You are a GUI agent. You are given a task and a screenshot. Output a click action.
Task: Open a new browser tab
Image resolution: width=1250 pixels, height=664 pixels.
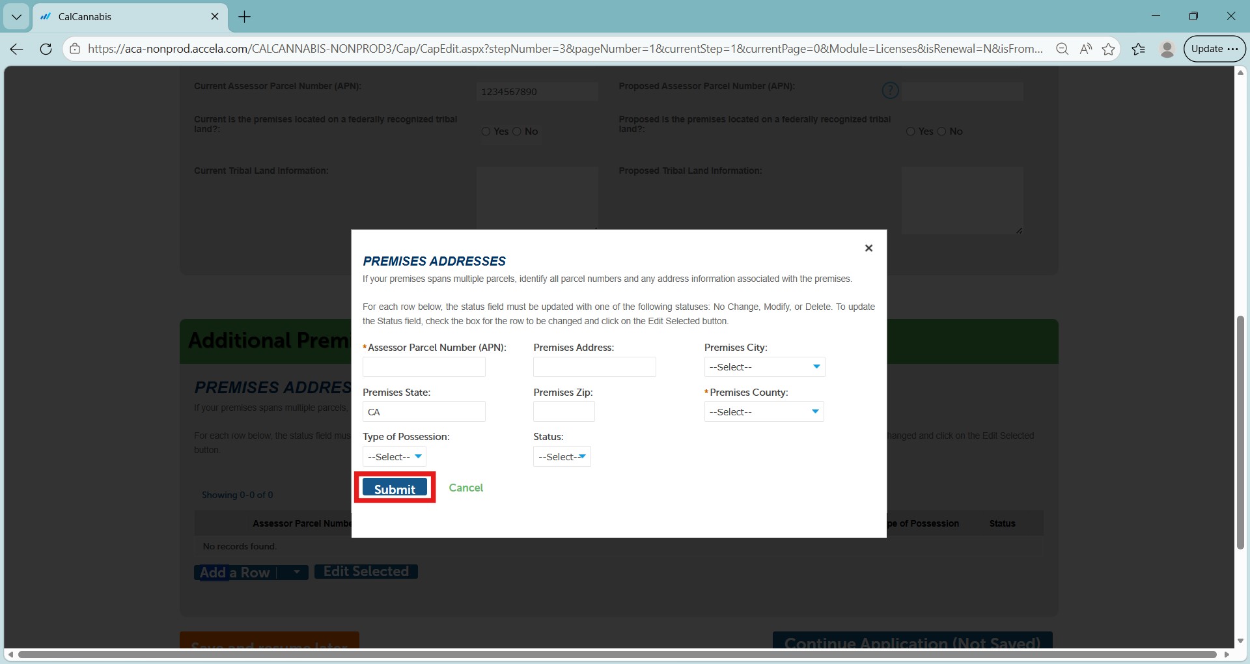coord(245,17)
